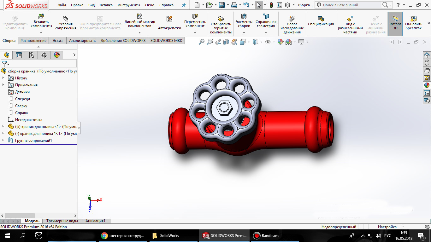Click the Print icon
The height and width of the screenshot is (242, 431).
pos(234,5)
